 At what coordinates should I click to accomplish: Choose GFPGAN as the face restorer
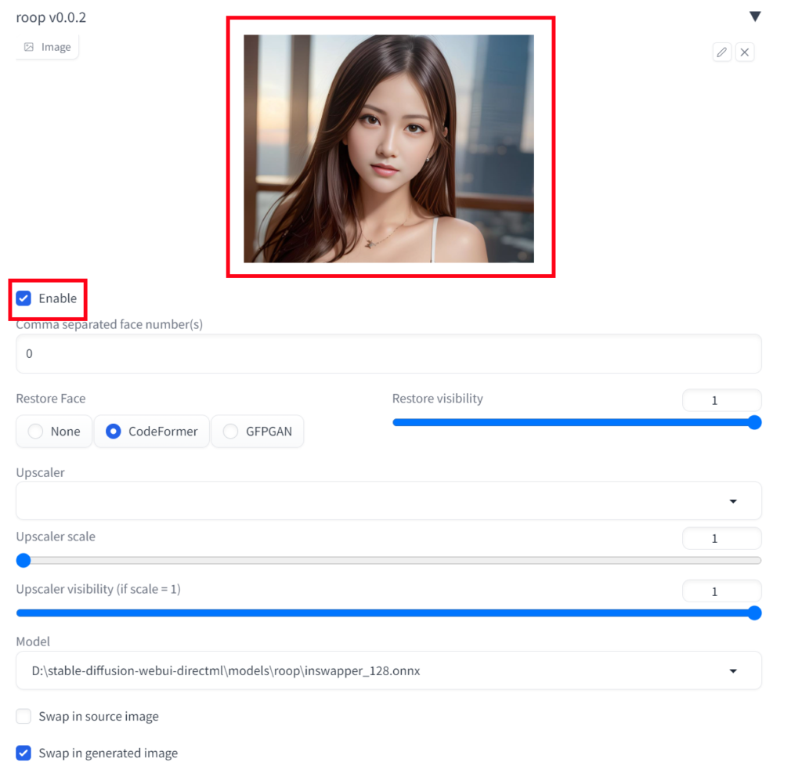point(231,431)
